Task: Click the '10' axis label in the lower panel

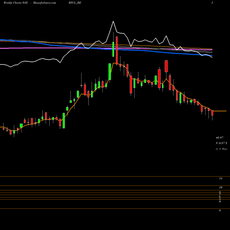Action: click(221, 187)
